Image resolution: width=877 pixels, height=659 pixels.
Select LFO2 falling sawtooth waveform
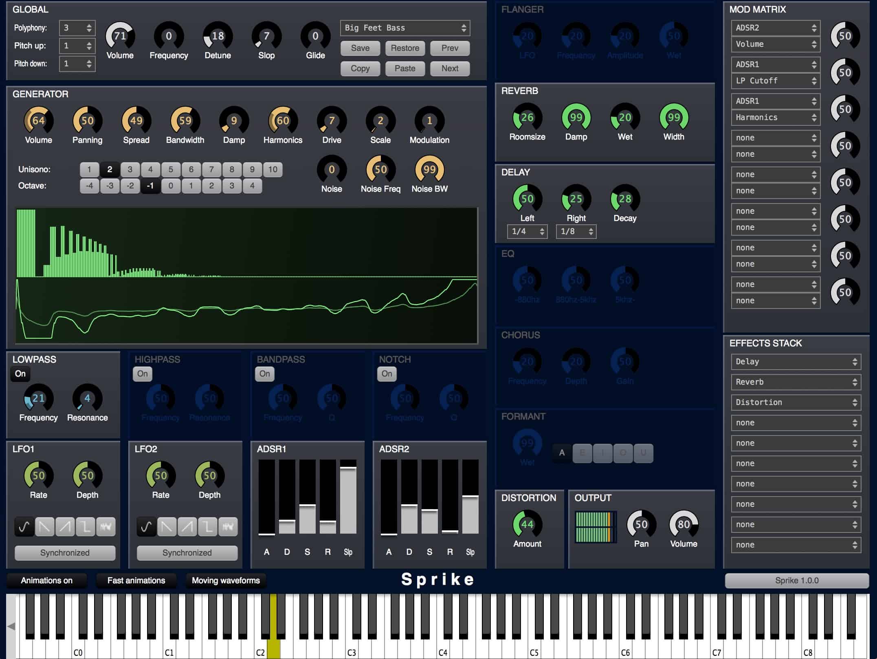click(x=167, y=527)
